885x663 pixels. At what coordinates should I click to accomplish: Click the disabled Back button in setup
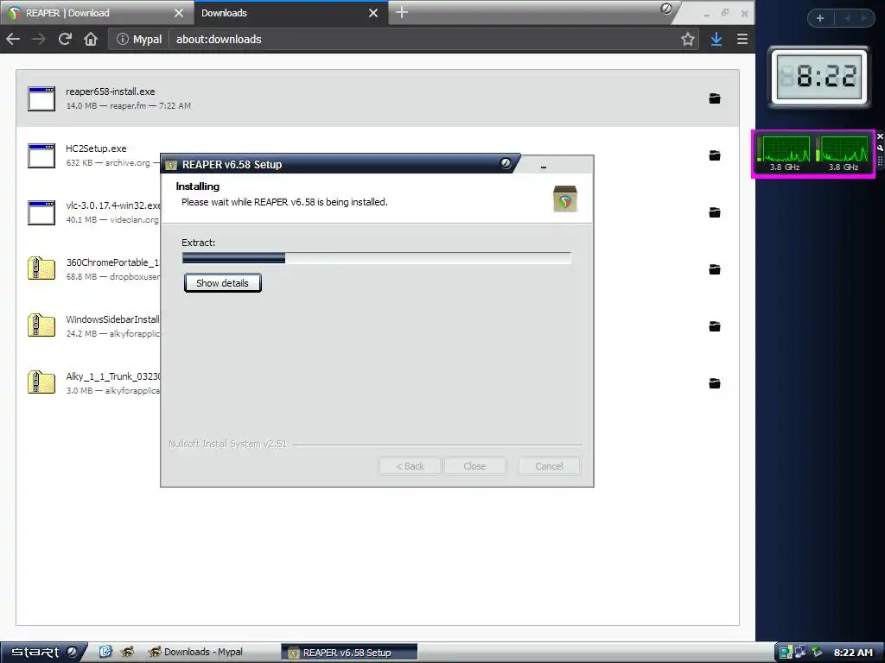[x=410, y=466]
